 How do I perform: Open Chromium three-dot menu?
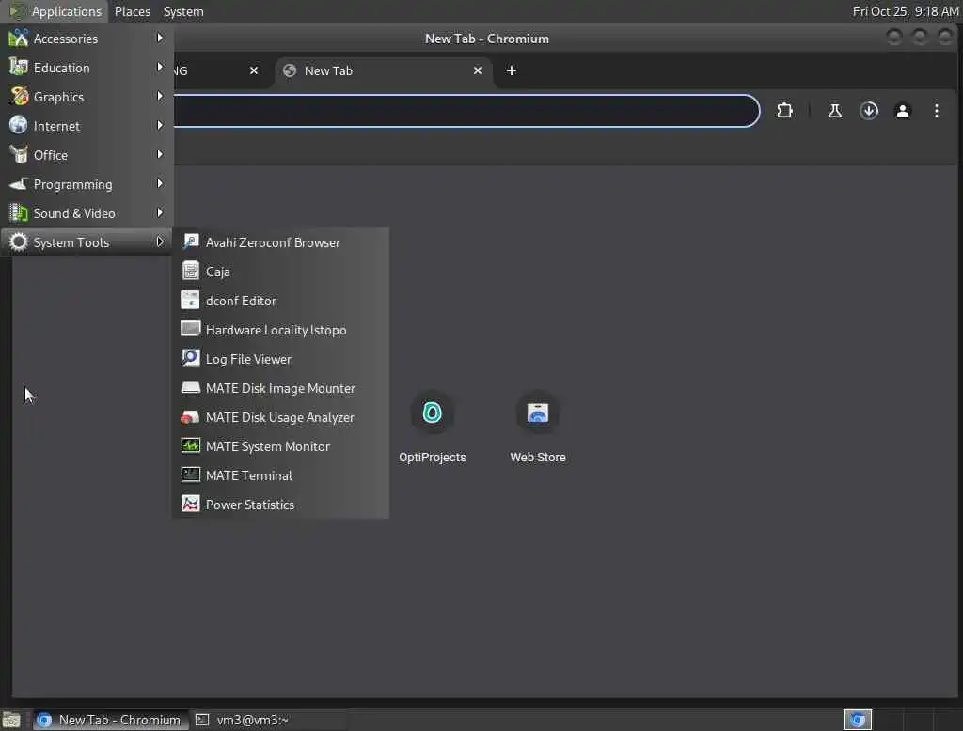click(936, 111)
